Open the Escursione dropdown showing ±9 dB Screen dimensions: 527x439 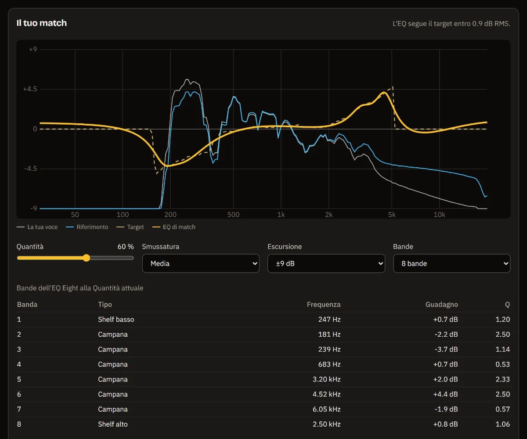[x=326, y=263]
